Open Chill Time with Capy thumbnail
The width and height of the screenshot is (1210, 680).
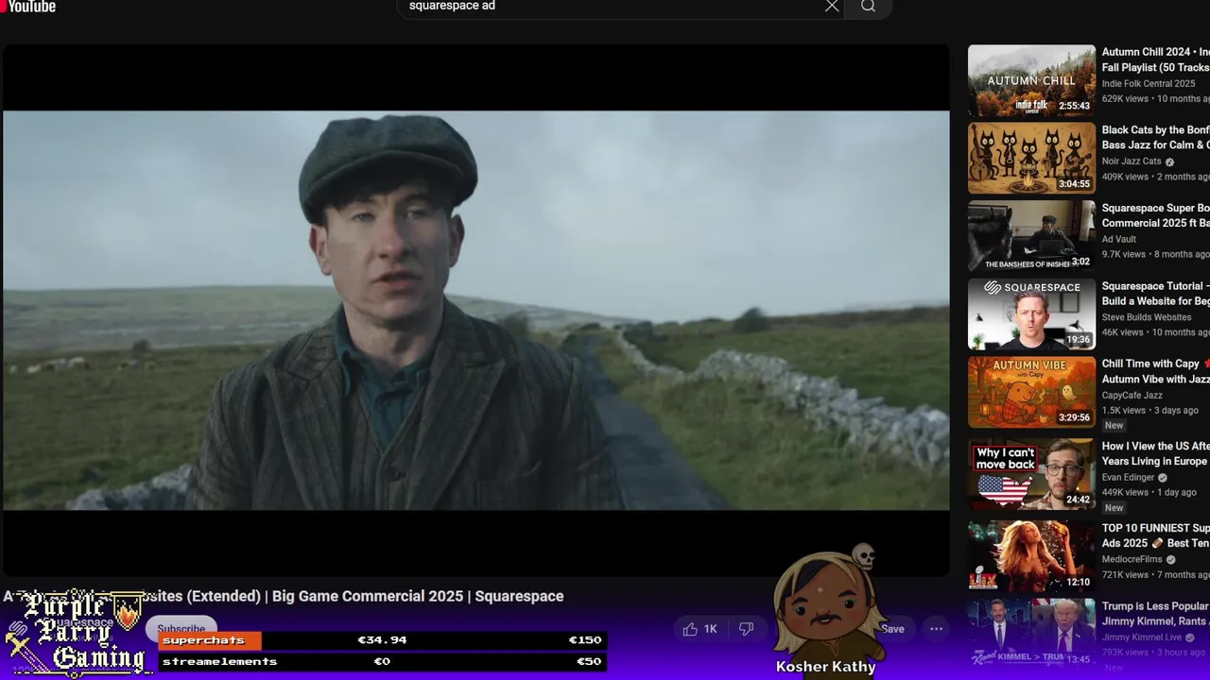coord(1031,392)
